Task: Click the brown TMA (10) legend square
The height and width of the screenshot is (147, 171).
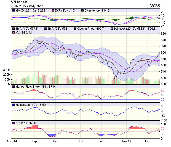Action: tap(13, 29)
